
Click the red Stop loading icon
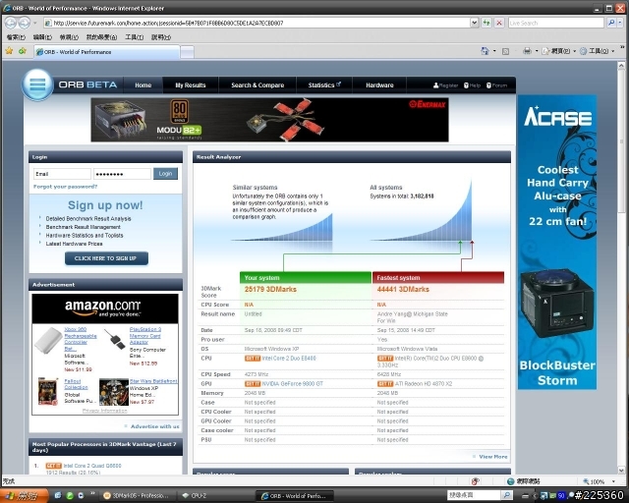point(499,23)
